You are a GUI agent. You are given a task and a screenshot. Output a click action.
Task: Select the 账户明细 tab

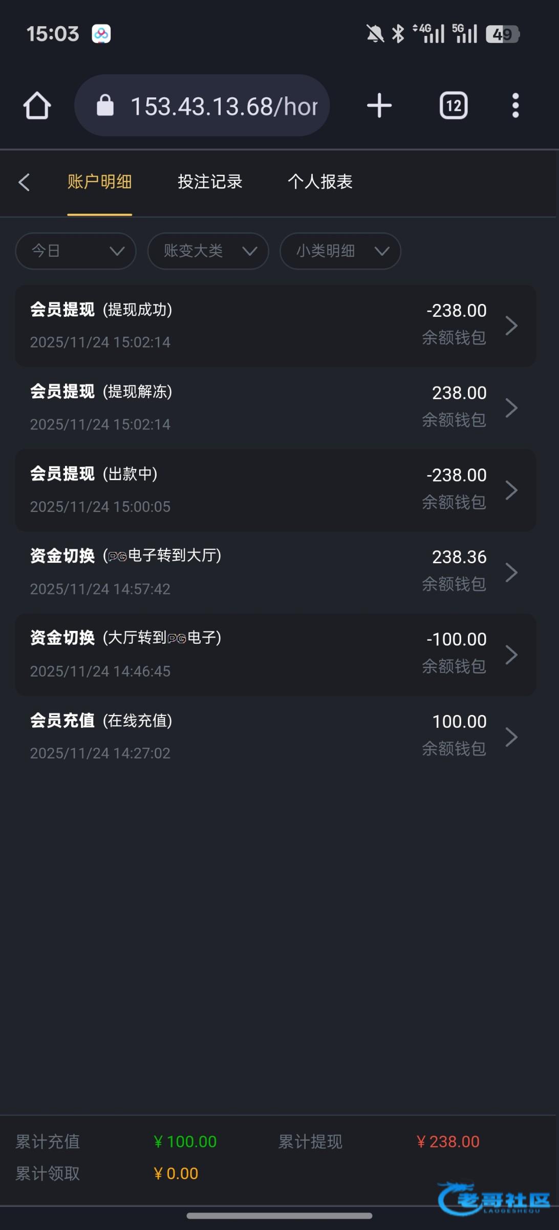pos(100,182)
